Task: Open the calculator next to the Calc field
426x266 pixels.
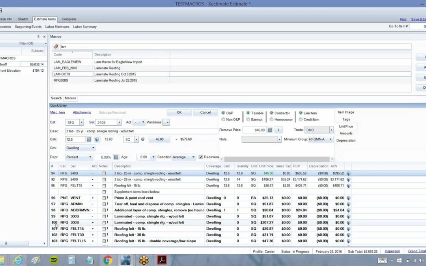Action: point(89,139)
